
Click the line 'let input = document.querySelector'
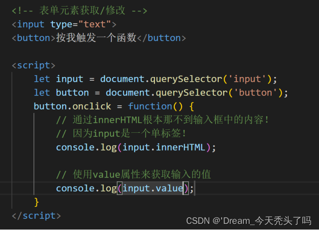tap(155, 79)
